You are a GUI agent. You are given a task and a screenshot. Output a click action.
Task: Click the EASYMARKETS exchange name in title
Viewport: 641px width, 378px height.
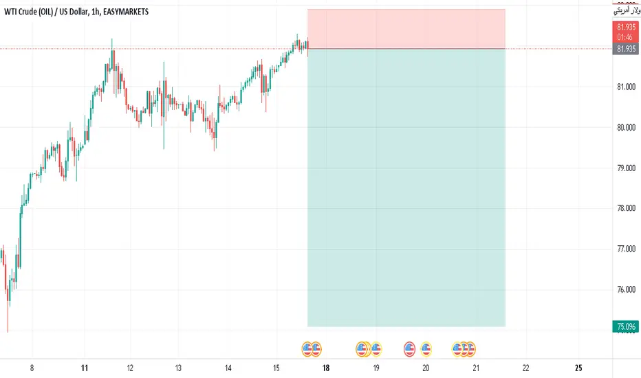(x=126, y=12)
